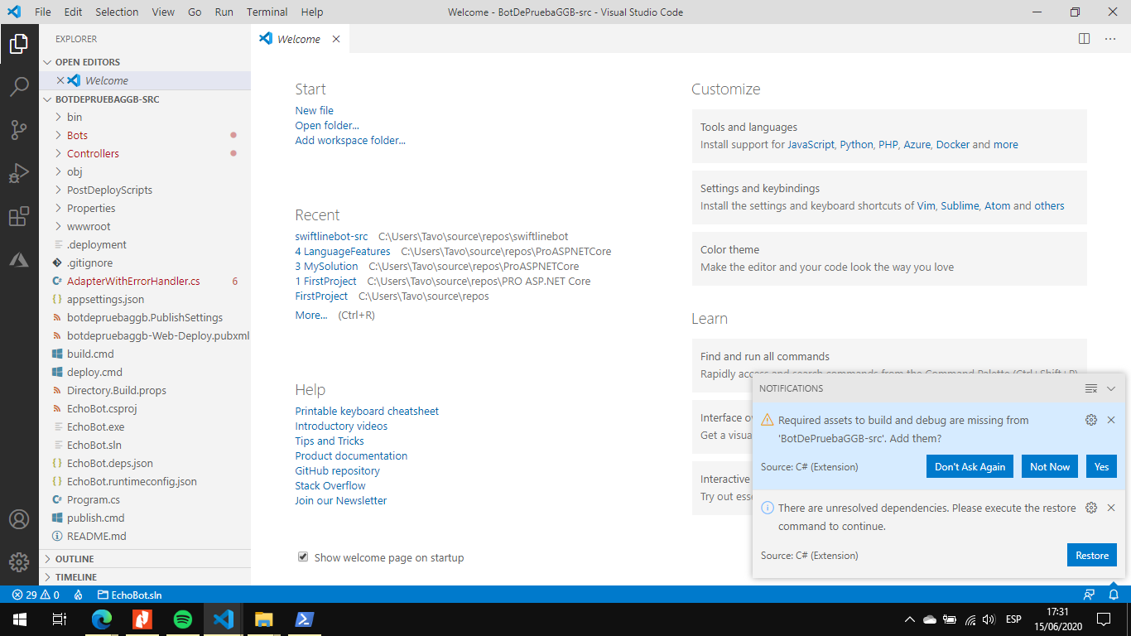Open the Selection menu
The height and width of the screenshot is (636, 1131).
(x=117, y=12)
